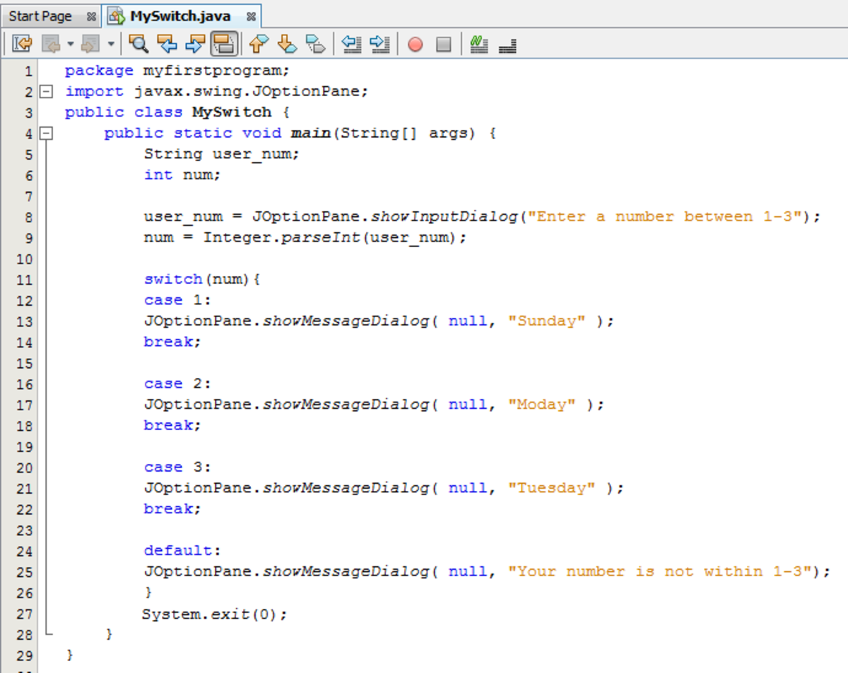
Task: Click "case 3:" label
Action: tap(177, 467)
